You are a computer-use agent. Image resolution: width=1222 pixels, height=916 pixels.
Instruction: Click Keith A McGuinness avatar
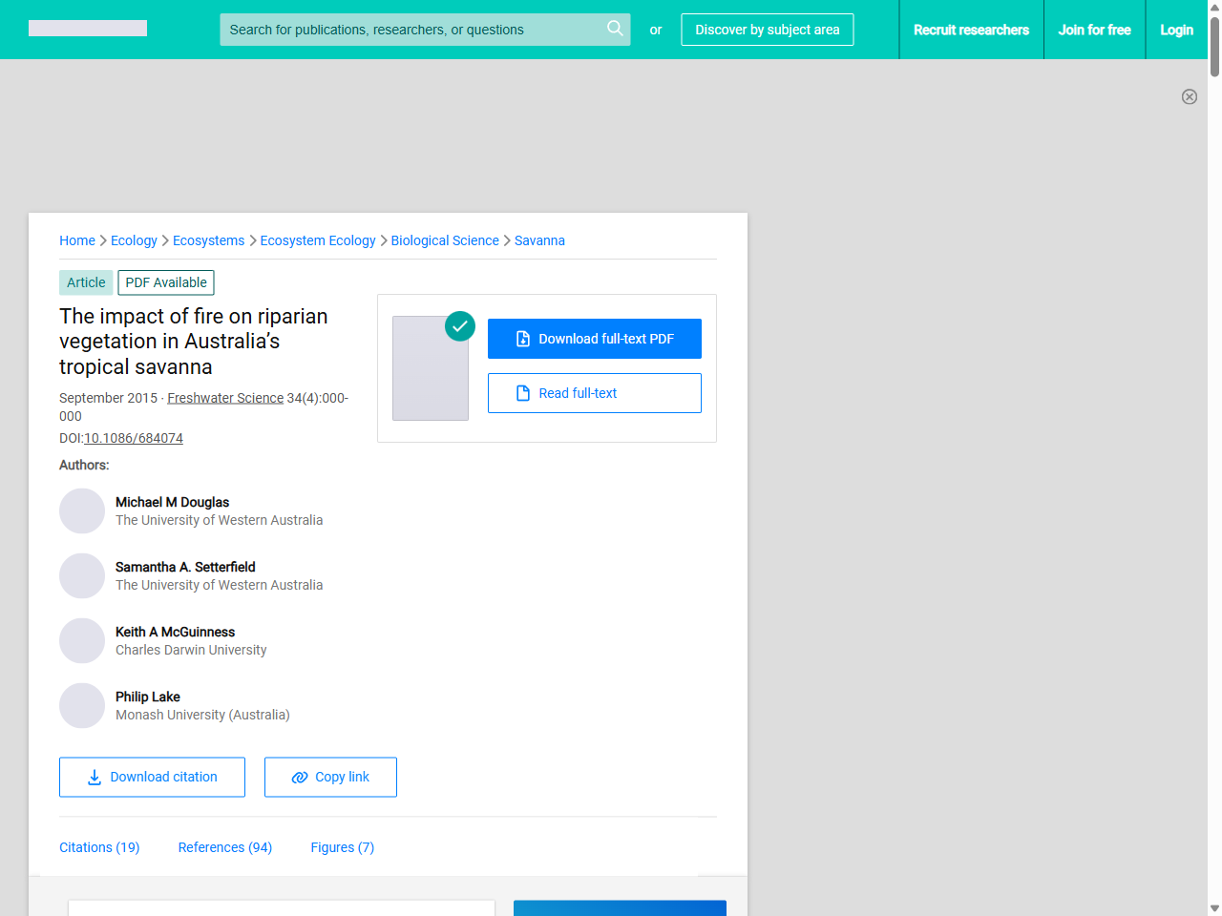pyautogui.click(x=82, y=641)
